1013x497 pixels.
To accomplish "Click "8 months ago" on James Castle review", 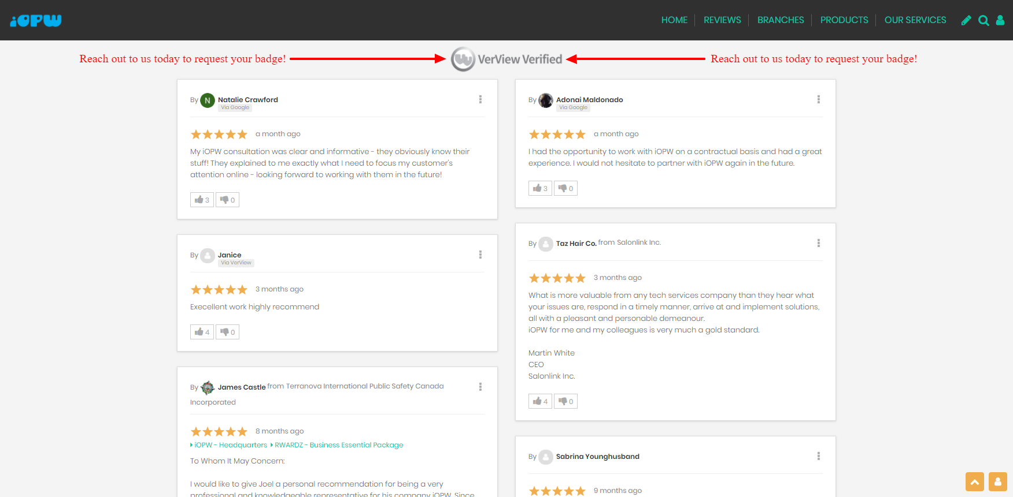I will coord(279,431).
